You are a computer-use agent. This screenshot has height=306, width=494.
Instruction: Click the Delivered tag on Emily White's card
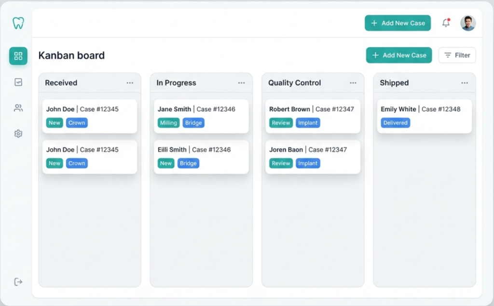[x=395, y=123]
